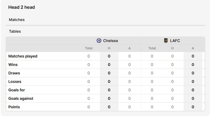
Task: Click the Goals for row label
Action: coord(17,90)
